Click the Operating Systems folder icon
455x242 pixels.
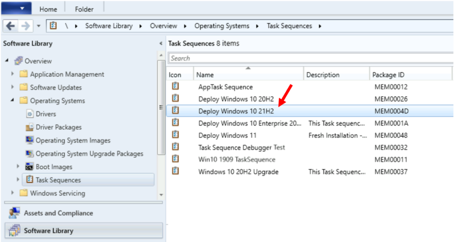tap(24, 100)
